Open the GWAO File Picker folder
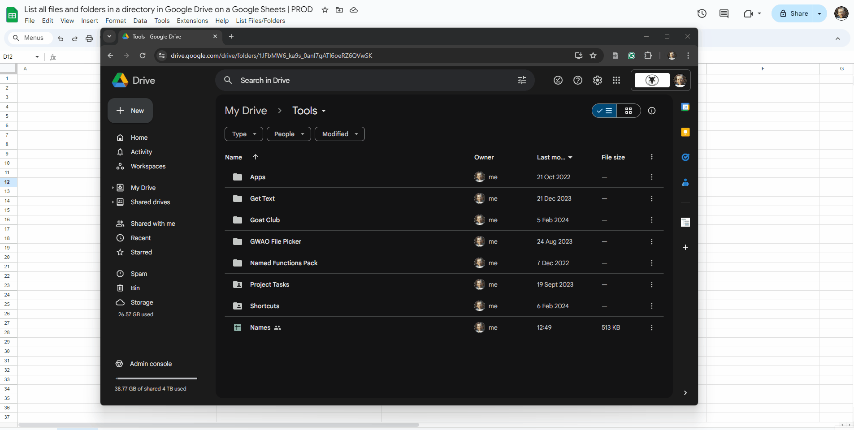This screenshot has width=854, height=430. (276, 241)
